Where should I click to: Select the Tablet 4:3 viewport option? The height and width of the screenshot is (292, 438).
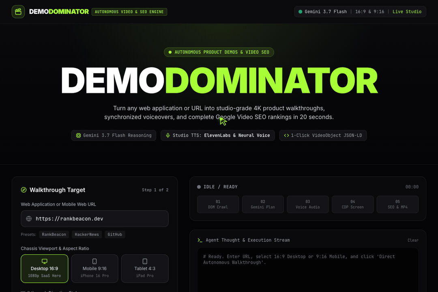tap(145, 268)
